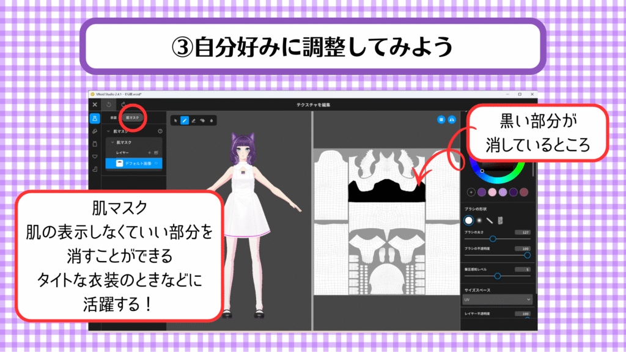Switch to the 肌マスク tab

(x=132, y=117)
